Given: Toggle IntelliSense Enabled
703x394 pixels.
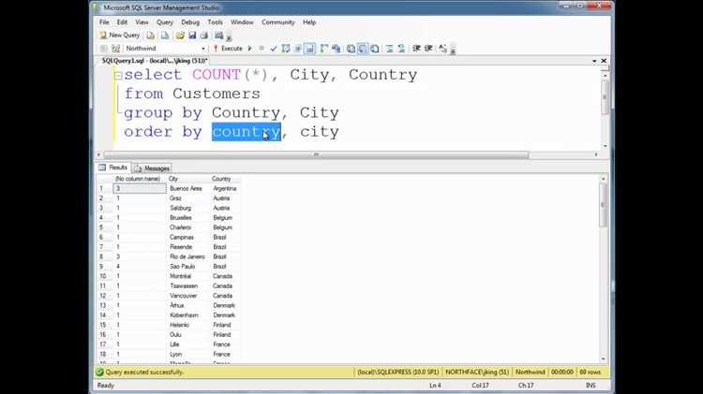Looking at the screenshot, I should (x=310, y=49).
